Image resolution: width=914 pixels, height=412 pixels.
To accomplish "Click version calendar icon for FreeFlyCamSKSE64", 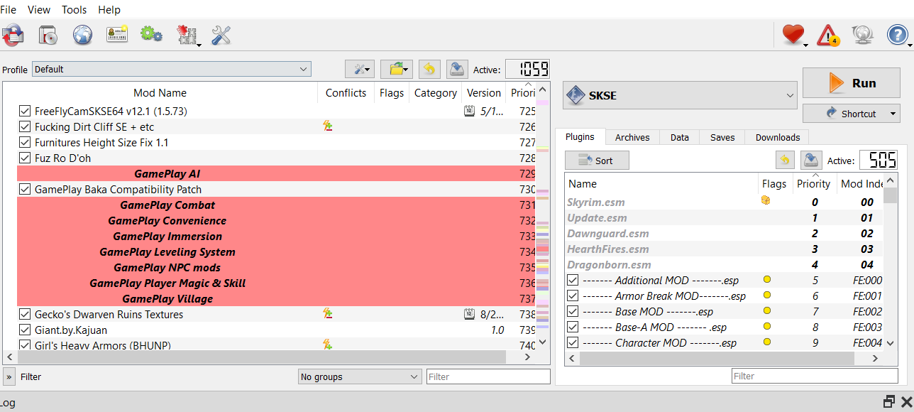I will coord(469,111).
